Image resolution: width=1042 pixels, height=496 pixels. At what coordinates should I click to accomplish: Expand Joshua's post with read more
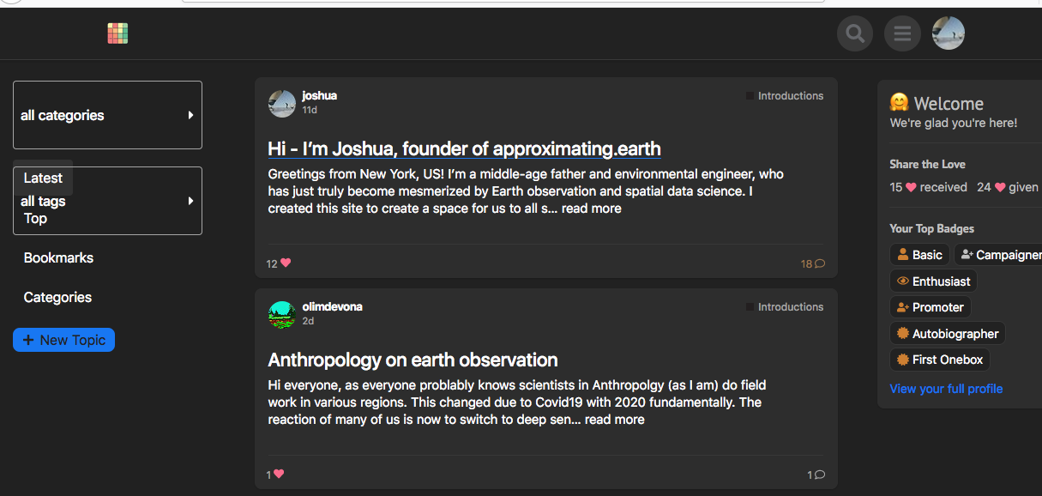[x=592, y=209]
